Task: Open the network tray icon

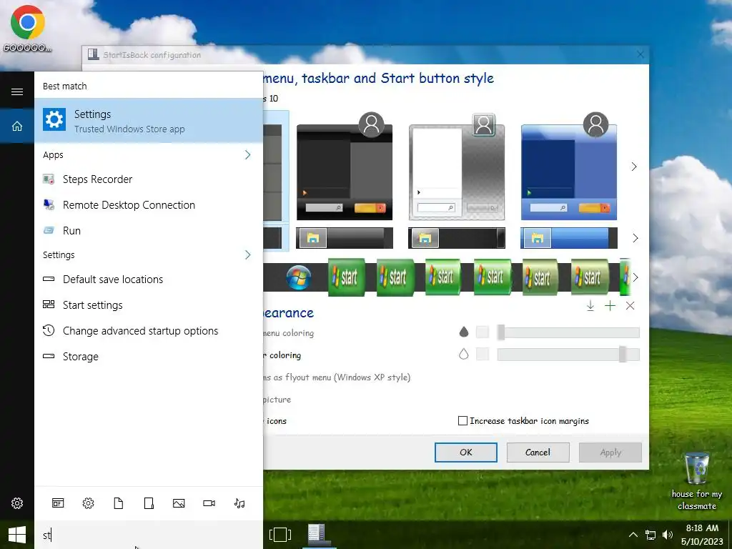Action: tap(651, 535)
